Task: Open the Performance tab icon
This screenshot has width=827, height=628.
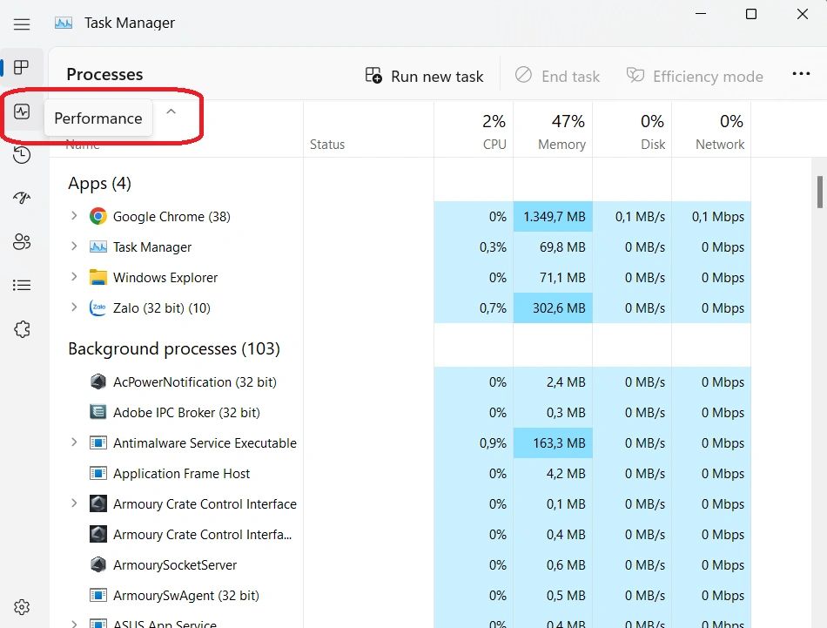Action: [x=22, y=111]
